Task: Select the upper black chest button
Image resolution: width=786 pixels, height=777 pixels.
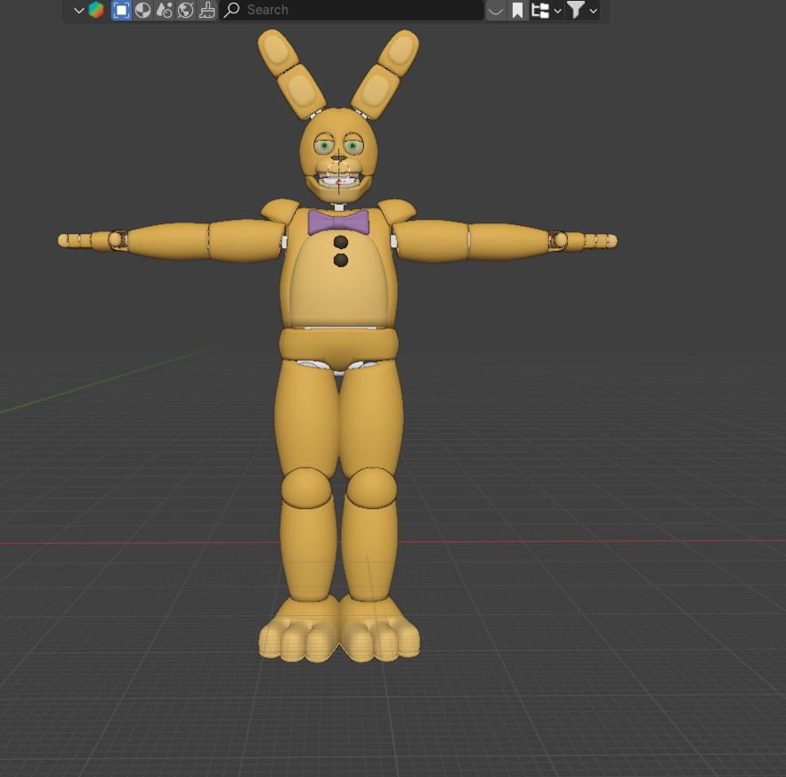Action: tap(341, 242)
